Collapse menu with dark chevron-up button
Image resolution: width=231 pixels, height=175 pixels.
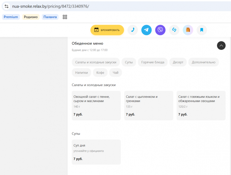[221, 45]
